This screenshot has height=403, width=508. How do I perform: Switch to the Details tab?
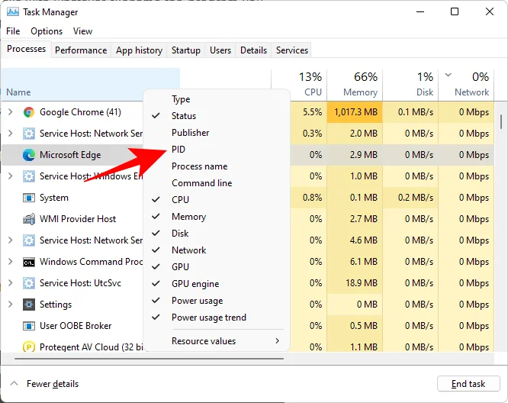tap(254, 50)
